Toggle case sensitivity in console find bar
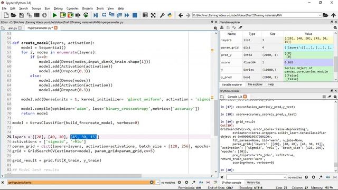Image resolution: width=338 pixels, height=190 pixels. pos(328,177)
